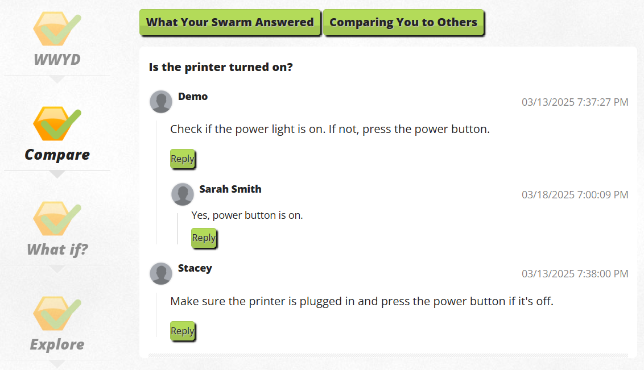This screenshot has height=370, width=644.
Task: Click the down arrow below WWYD
Action: 57,80
